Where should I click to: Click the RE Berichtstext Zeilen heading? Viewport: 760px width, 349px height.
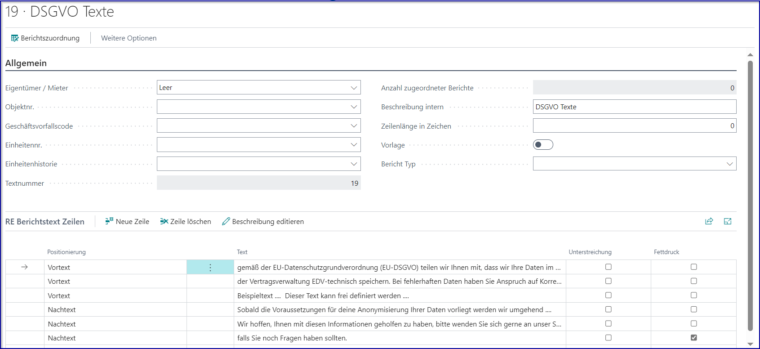pyautogui.click(x=45, y=222)
